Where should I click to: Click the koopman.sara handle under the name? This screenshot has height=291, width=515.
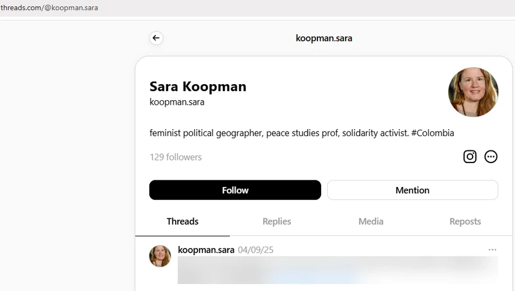click(x=176, y=102)
